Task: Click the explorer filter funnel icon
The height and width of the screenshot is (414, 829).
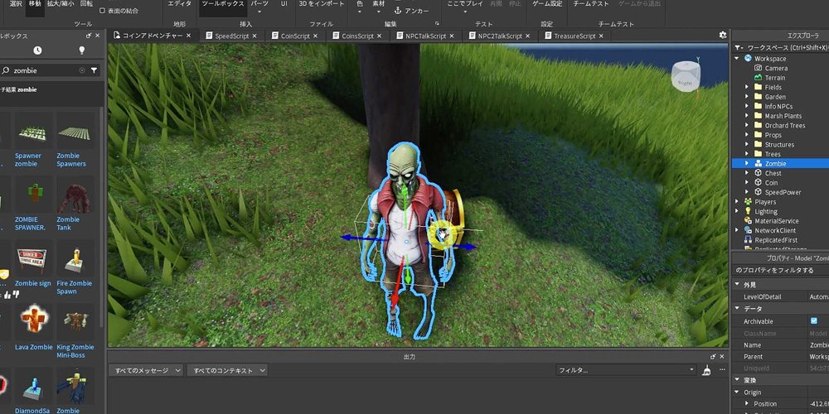Action: [738, 47]
